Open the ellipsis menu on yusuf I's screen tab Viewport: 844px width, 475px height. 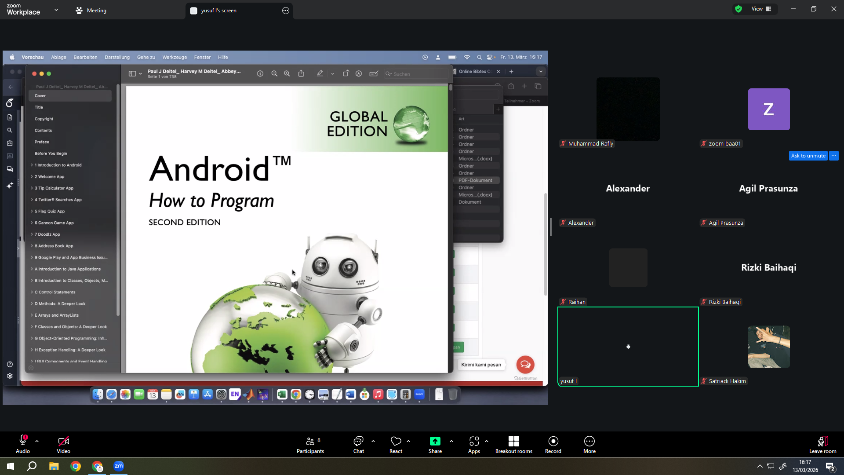point(286,11)
